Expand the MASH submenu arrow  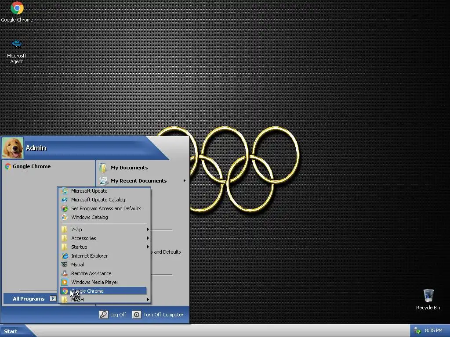[x=148, y=299]
